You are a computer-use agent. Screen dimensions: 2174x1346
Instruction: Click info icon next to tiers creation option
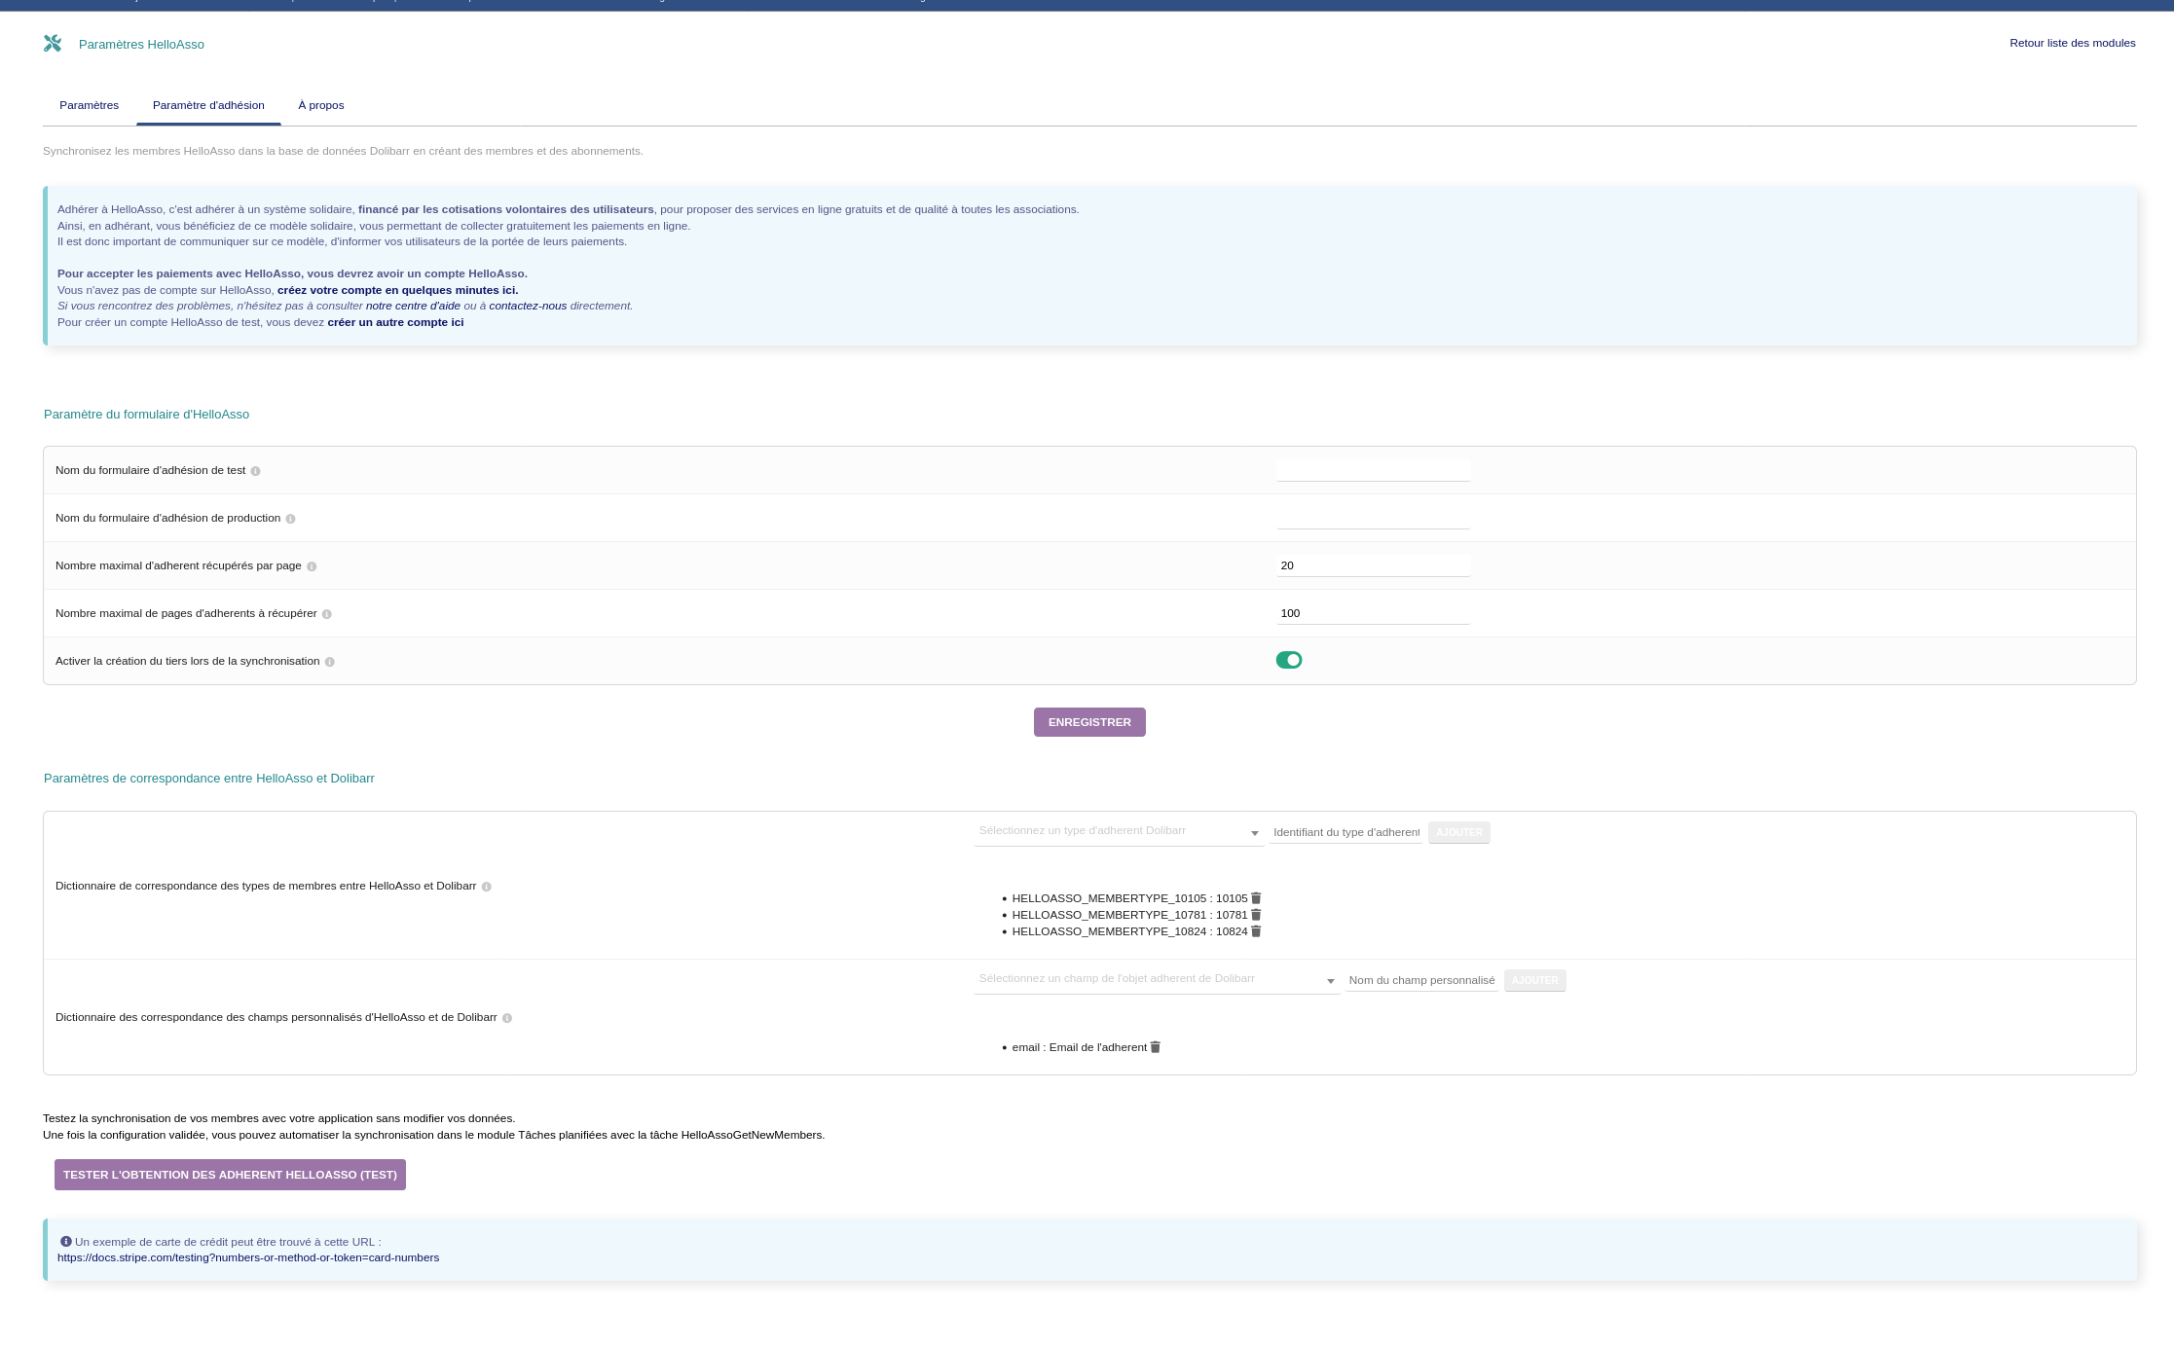[330, 662]
